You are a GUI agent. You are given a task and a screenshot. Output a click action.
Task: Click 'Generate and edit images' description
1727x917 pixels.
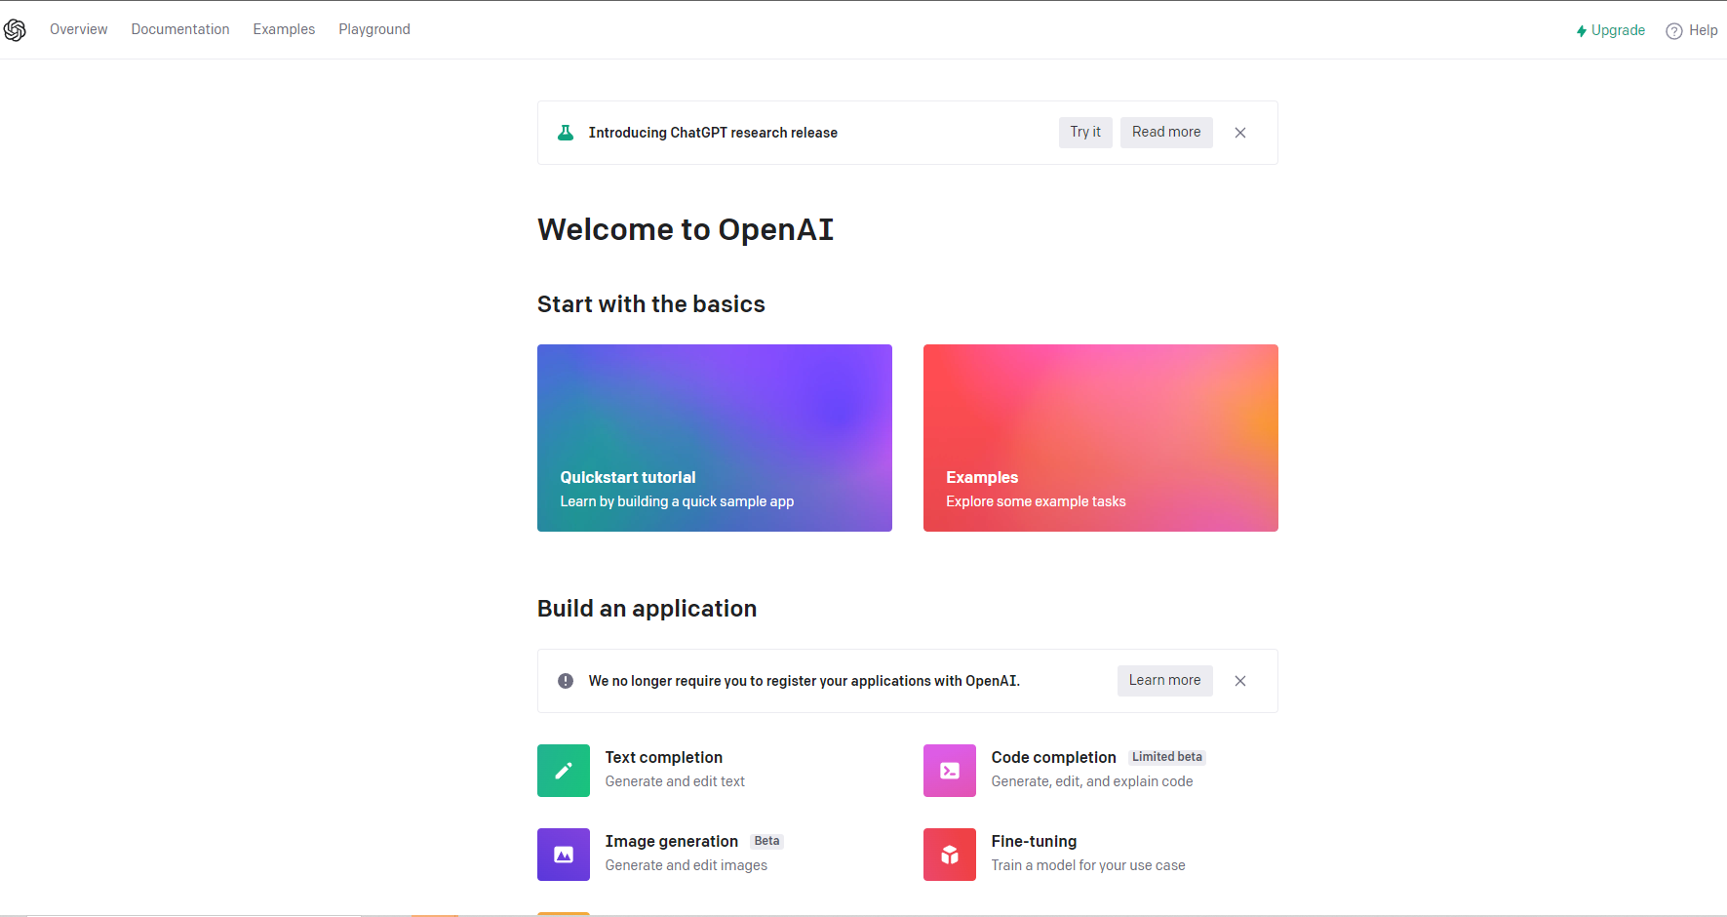pyautogui.click(x=687, y=865)
